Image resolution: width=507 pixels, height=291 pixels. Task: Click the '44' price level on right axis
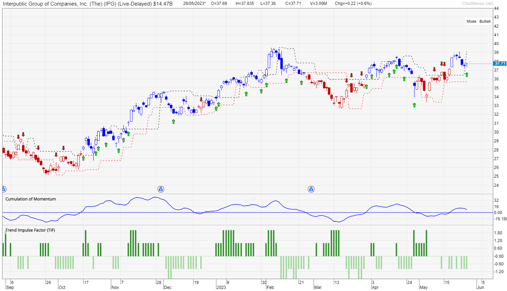[x=496, y=8]
